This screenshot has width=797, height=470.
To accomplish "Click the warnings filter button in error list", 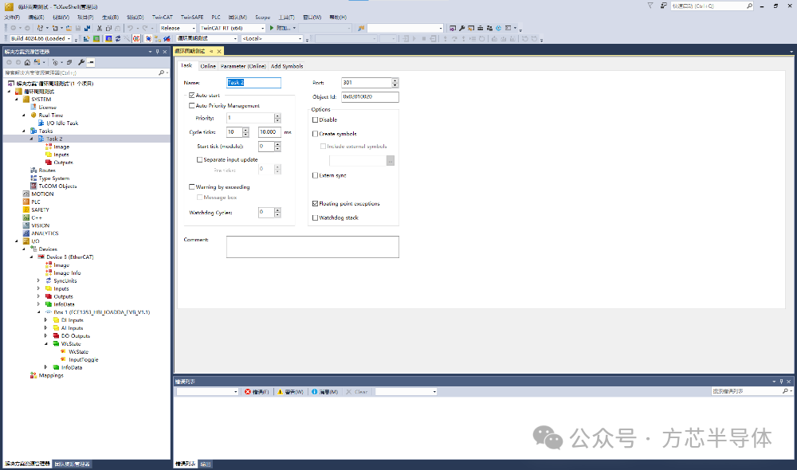I will point(290,392).
